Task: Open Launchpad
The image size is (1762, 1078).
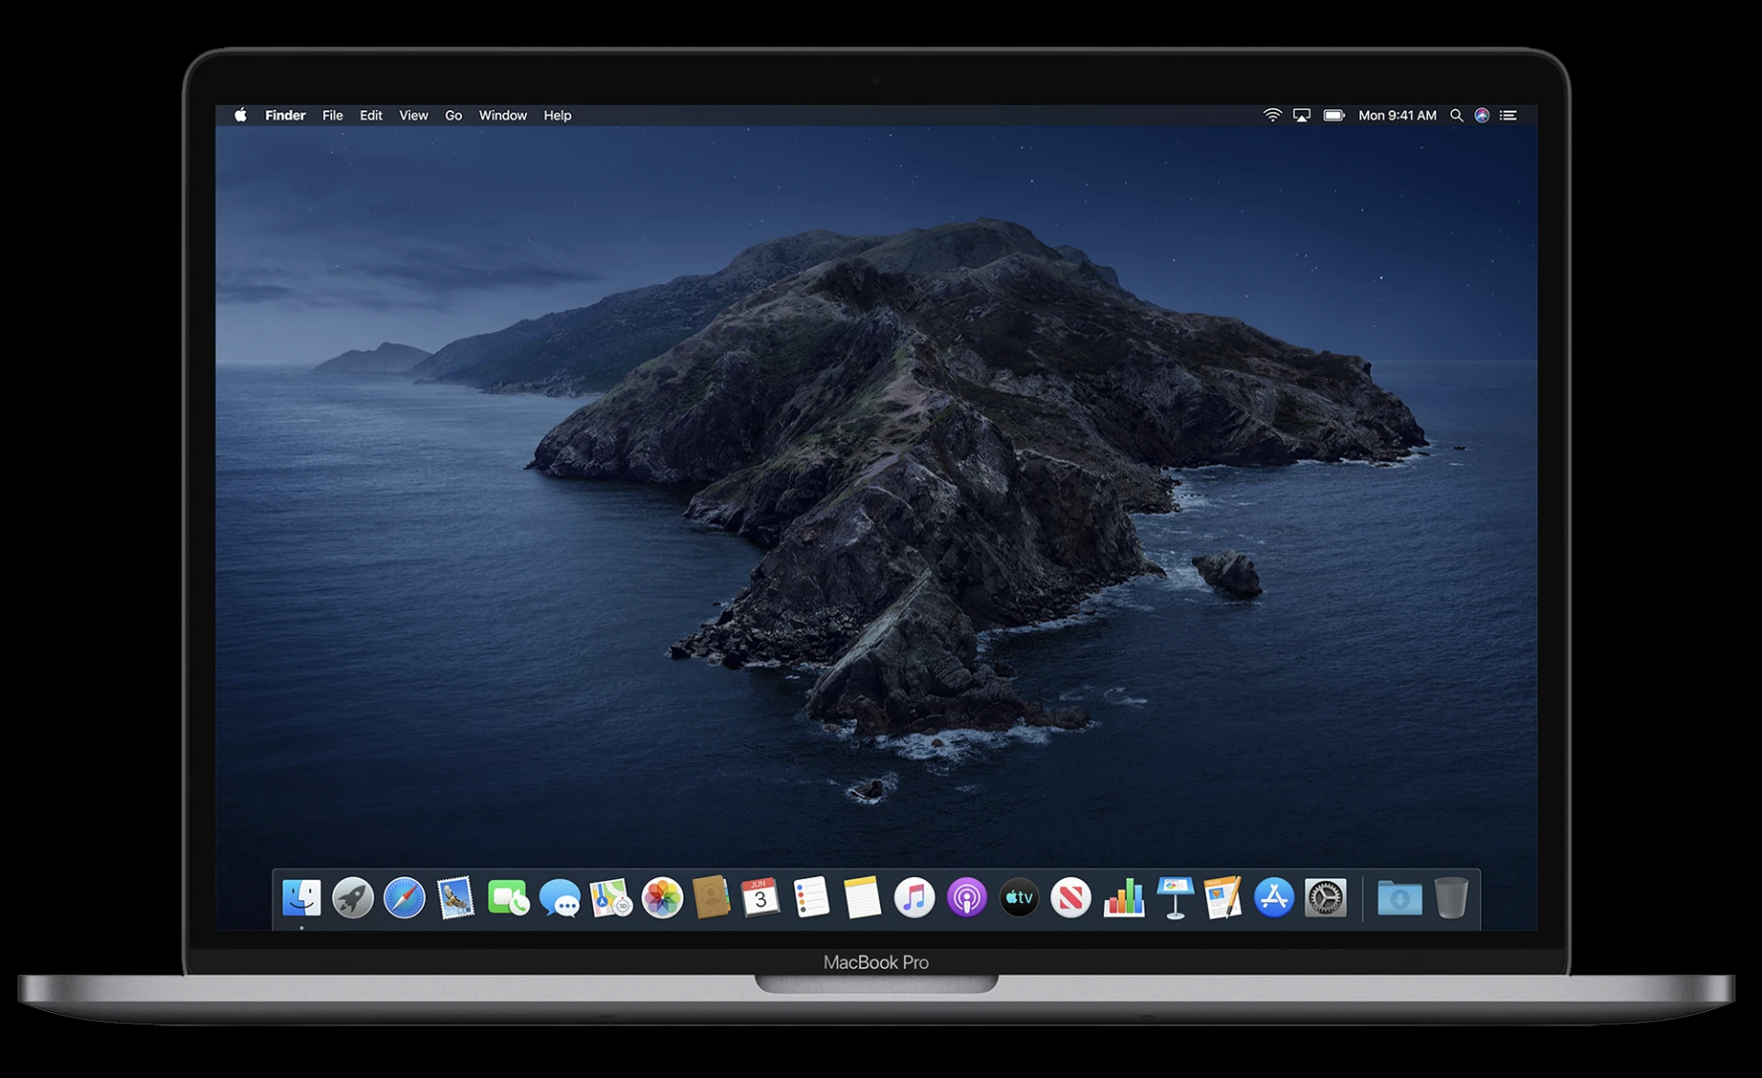Action: pyautogui.click(x=354, y=899)
